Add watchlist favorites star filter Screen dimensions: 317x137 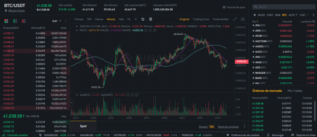[254, 15]
